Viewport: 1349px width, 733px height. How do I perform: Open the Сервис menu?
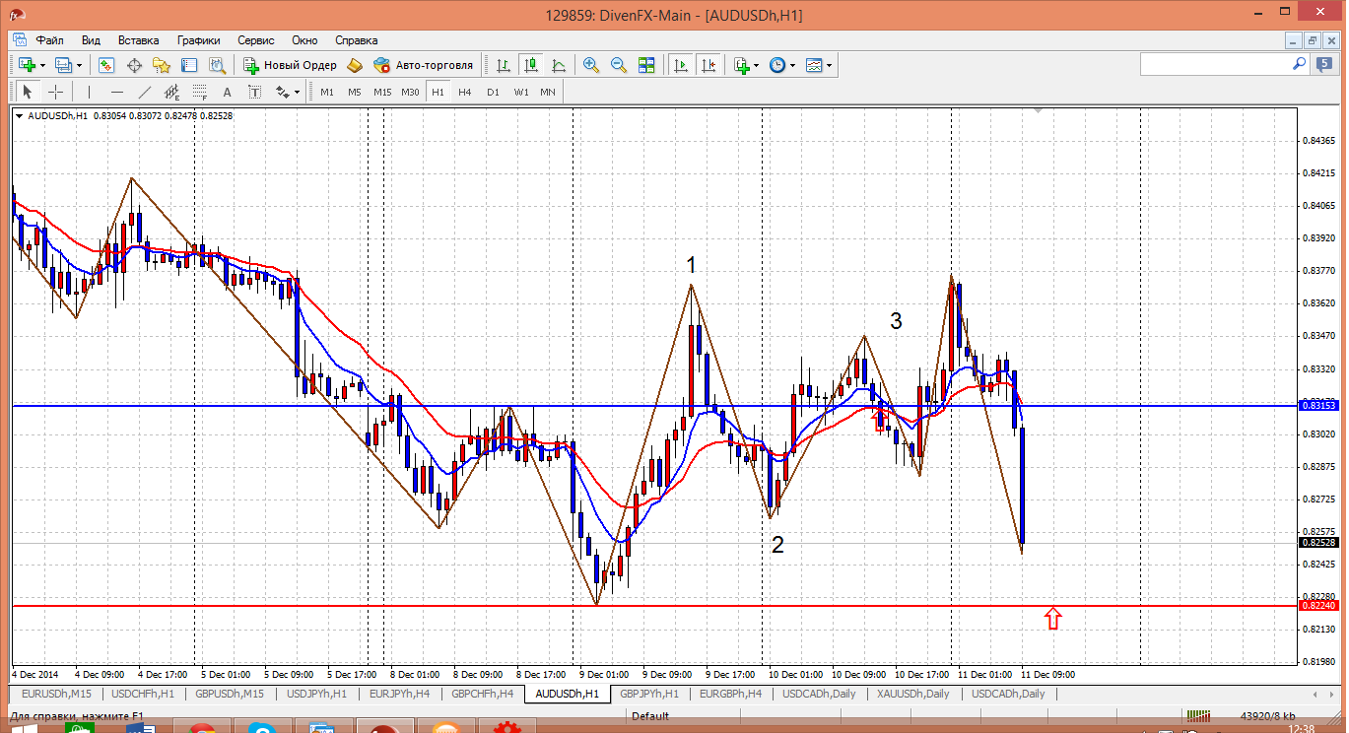[256, 40]
